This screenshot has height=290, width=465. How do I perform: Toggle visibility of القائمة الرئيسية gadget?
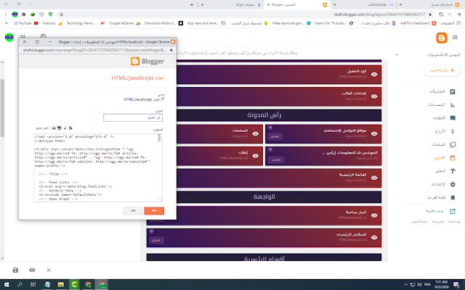[374, 178]
